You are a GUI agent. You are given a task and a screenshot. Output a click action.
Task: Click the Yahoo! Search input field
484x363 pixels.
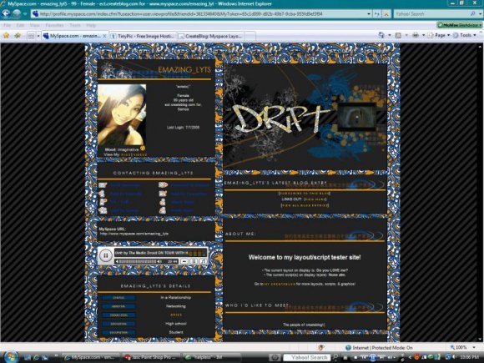[x=431, y=14]
